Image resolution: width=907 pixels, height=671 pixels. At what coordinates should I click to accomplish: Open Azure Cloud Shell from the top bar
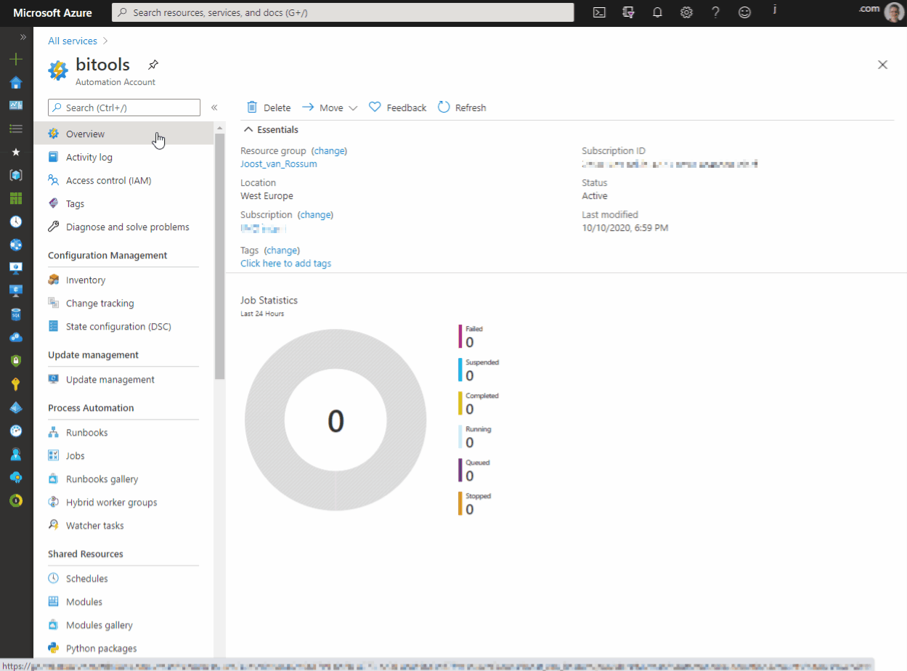tap(598, 12)
